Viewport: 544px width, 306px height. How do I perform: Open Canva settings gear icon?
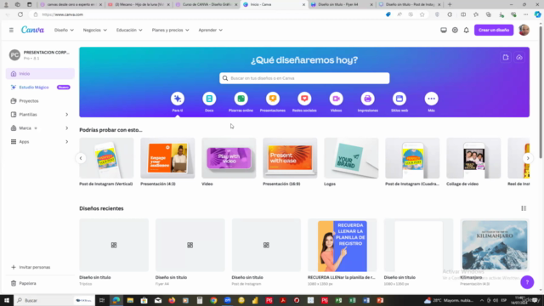[455, 31]
